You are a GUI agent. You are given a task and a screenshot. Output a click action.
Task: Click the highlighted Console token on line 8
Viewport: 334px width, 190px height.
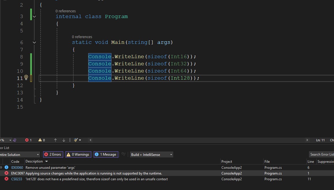click(x=100, y=56)
